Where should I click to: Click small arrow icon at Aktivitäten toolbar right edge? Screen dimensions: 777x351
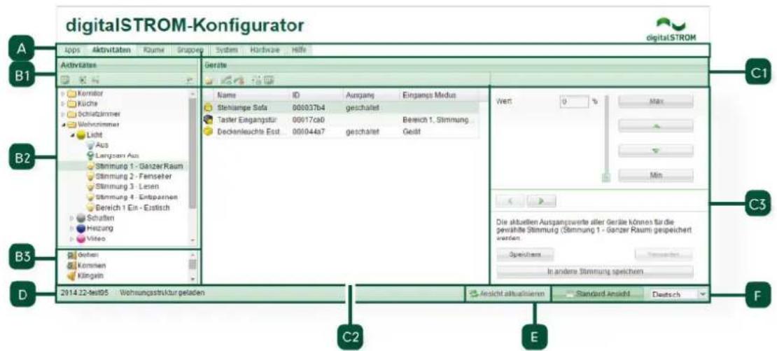pos(189,80)
